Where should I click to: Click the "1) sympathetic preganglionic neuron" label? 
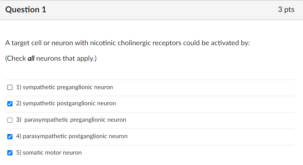point(65,87)
